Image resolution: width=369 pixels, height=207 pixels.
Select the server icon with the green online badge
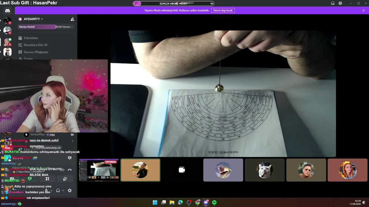7,42
